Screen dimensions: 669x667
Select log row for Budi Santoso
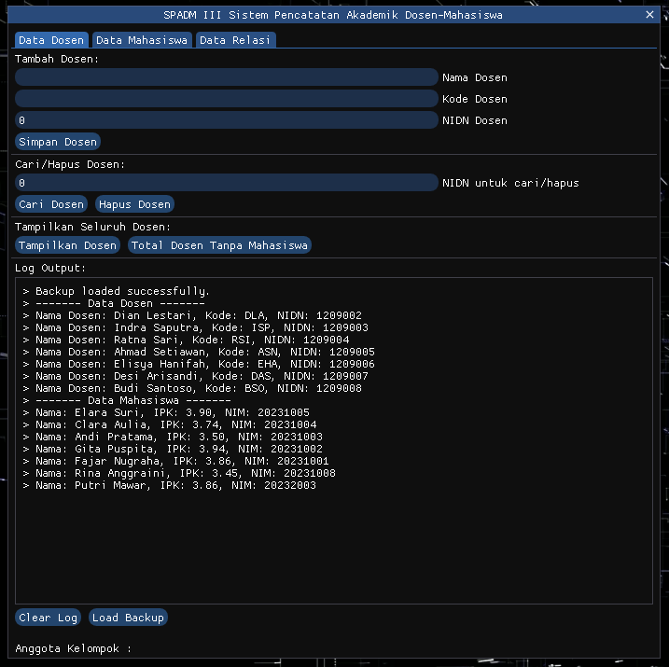(x=192, y=388)
